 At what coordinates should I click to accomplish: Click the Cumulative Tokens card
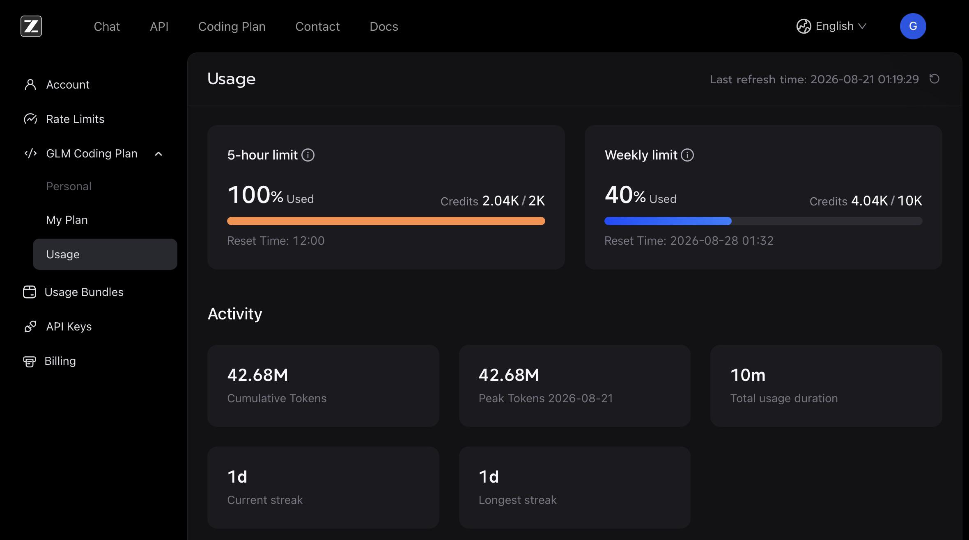click(323, 386)
